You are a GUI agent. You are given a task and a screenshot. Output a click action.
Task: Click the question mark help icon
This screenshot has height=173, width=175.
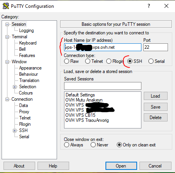149,6
